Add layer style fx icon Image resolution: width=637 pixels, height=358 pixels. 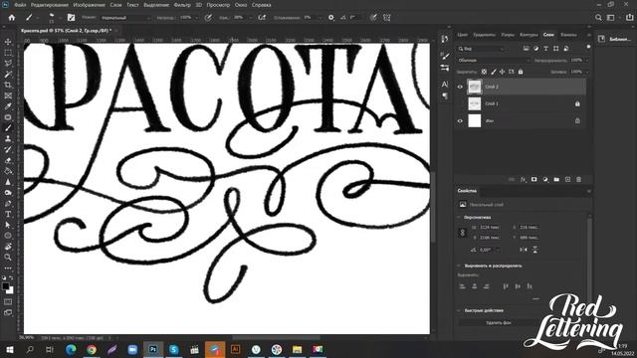(x=524, y=179)
